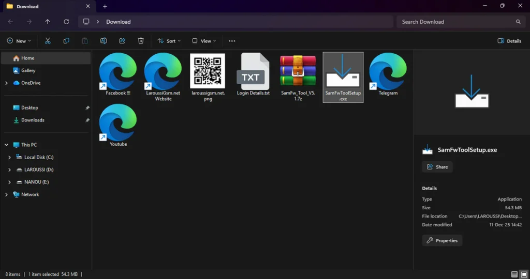The image size is (530, 279).
Task: Click the Delete trash icon
Action: [x=141, y=41]
